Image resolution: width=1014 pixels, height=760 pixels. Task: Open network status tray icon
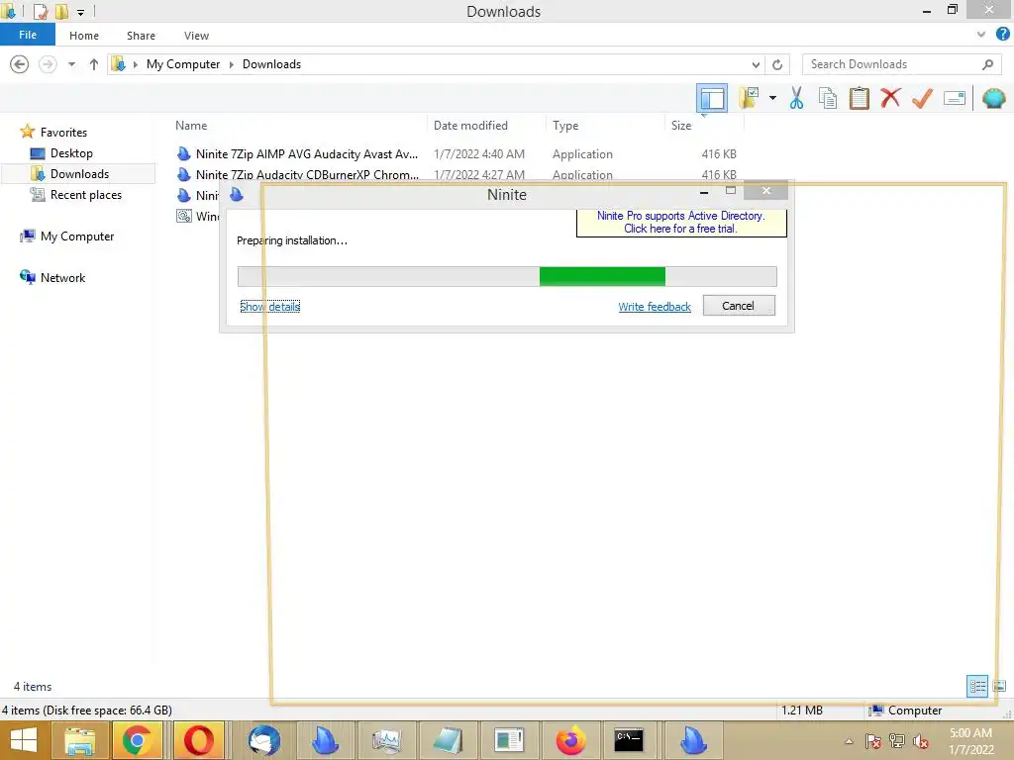tap(897, 741)
